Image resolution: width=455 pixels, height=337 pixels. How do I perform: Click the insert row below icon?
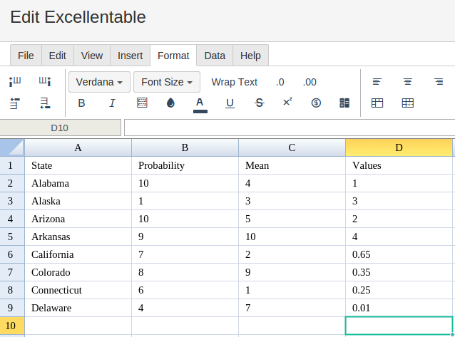[x=45, y=103]
